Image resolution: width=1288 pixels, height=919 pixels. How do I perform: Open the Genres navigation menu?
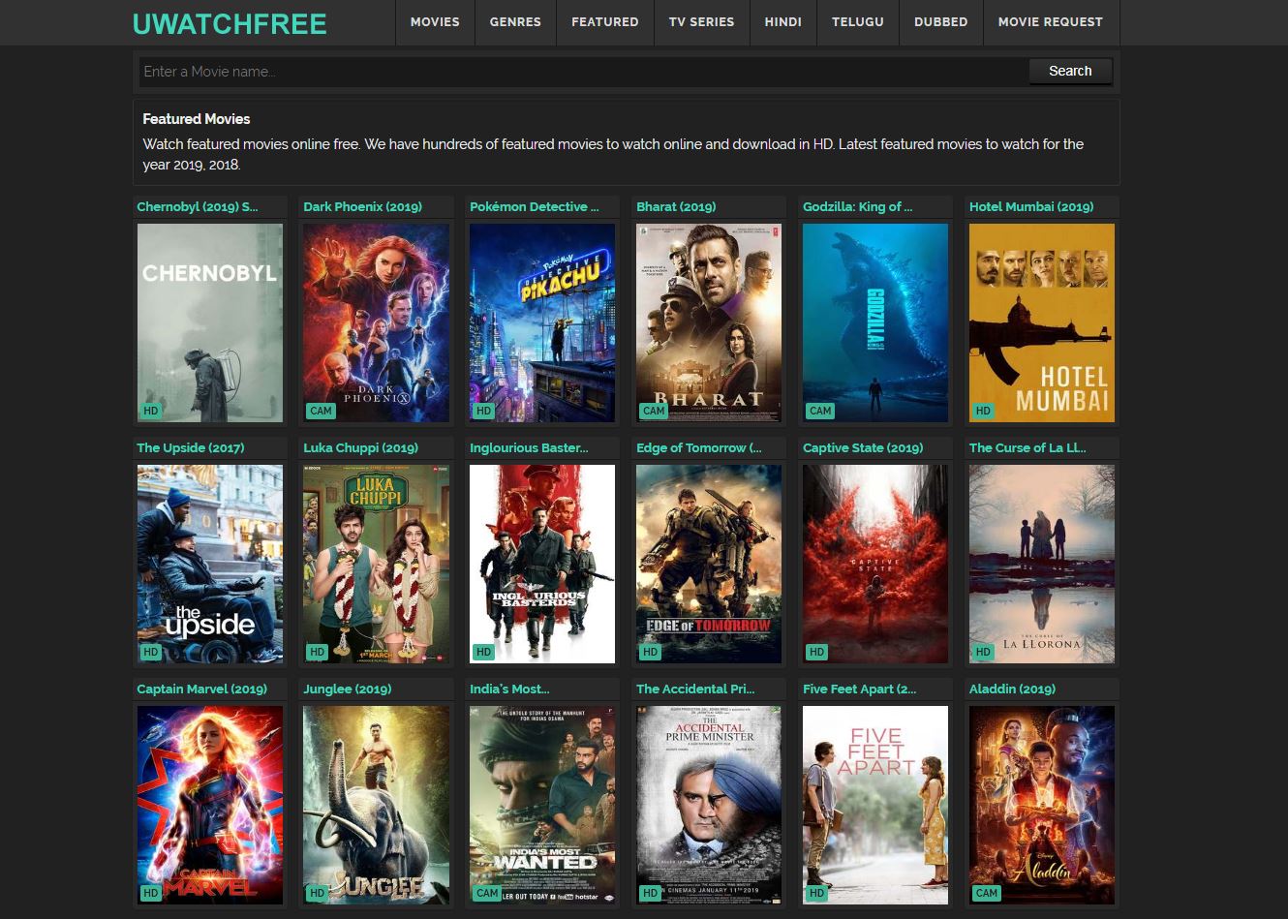pos(515,22)
